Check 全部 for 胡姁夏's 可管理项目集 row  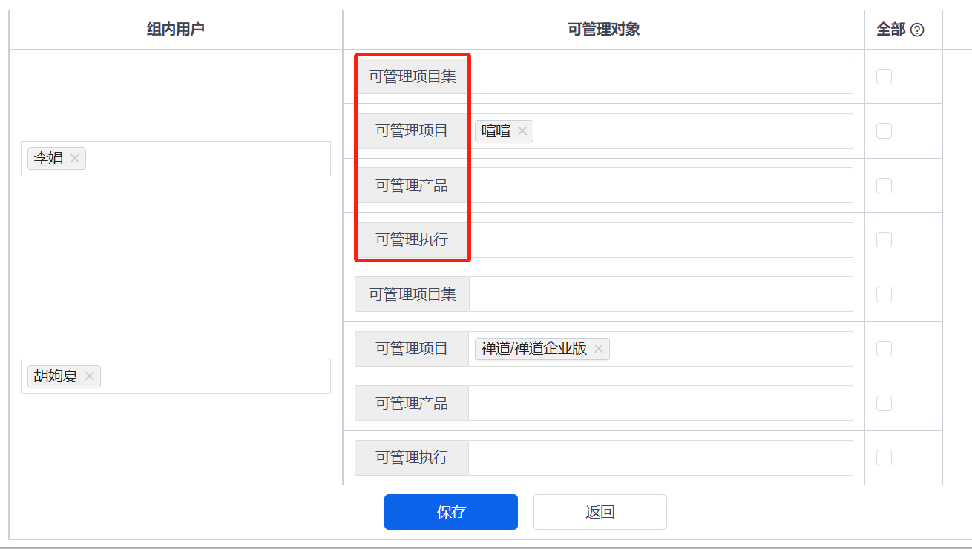[884, 294]
